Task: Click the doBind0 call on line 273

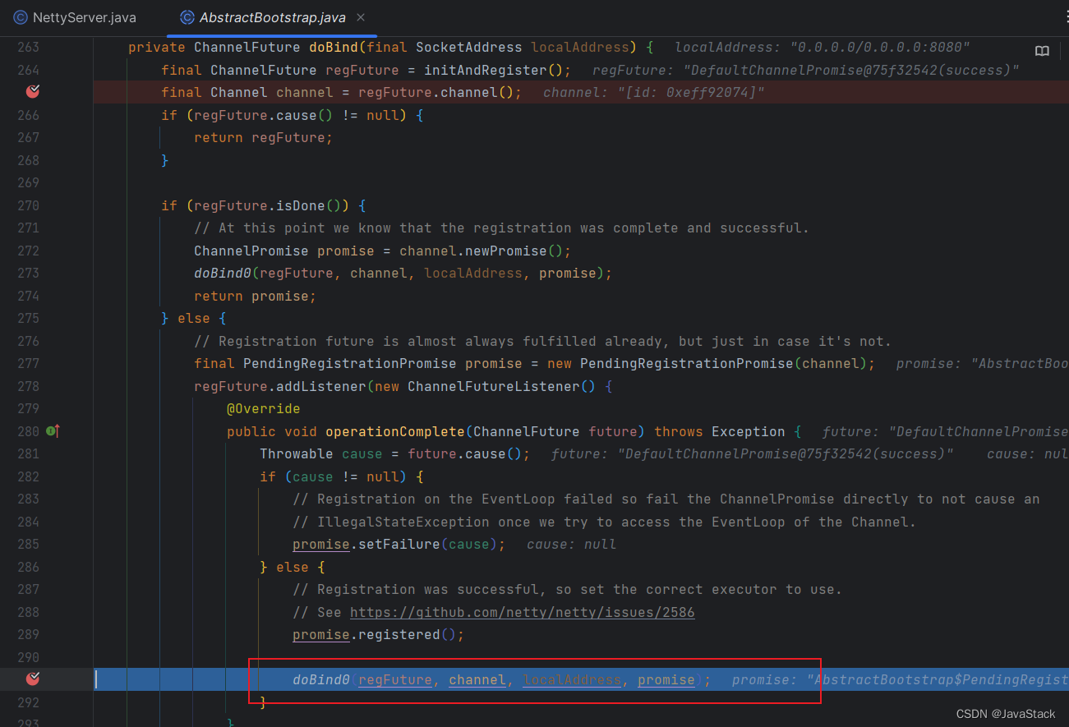Action: (x=223, y=274)
